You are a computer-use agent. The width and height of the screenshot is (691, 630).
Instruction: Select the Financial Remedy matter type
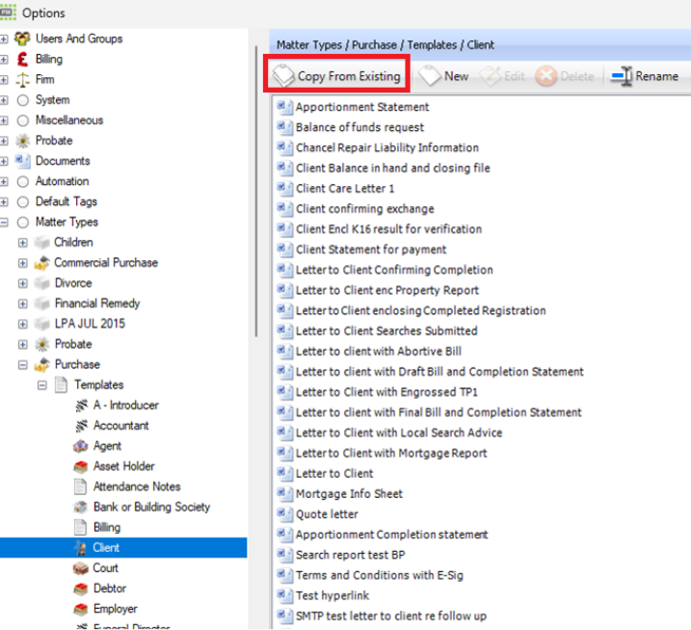click(97, 303)
